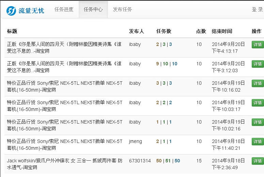Click the 流量无忧 brand name text
264x177 pixels.
coord(31,11)
